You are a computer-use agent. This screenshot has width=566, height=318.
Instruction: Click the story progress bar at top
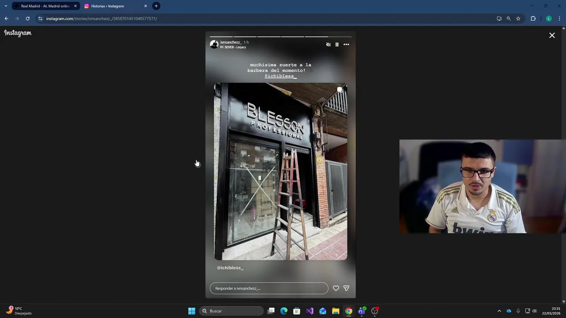click(280, 37)
